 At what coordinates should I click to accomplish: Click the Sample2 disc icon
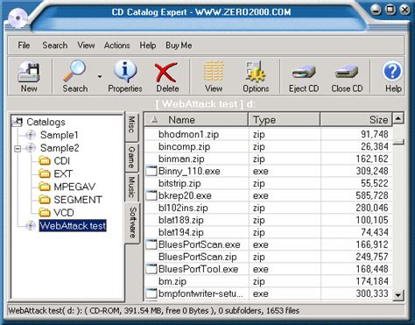[31, 148]
